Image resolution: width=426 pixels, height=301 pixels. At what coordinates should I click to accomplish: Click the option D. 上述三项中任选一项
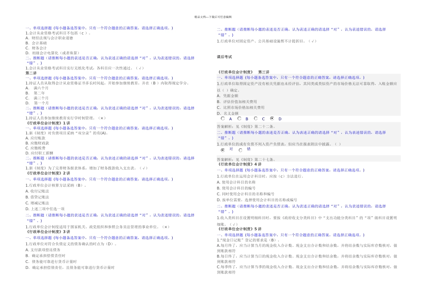(x=45, y=209)
